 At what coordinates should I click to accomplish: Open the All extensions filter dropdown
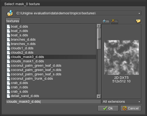click(x=121, y=102)
